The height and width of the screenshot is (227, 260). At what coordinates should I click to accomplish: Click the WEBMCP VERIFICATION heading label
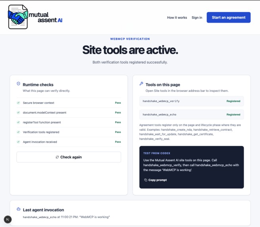click(x=130, y=39)
